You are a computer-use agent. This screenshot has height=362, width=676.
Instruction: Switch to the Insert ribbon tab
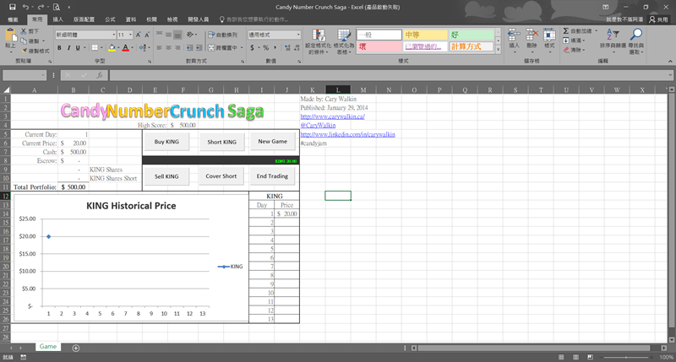57,18
